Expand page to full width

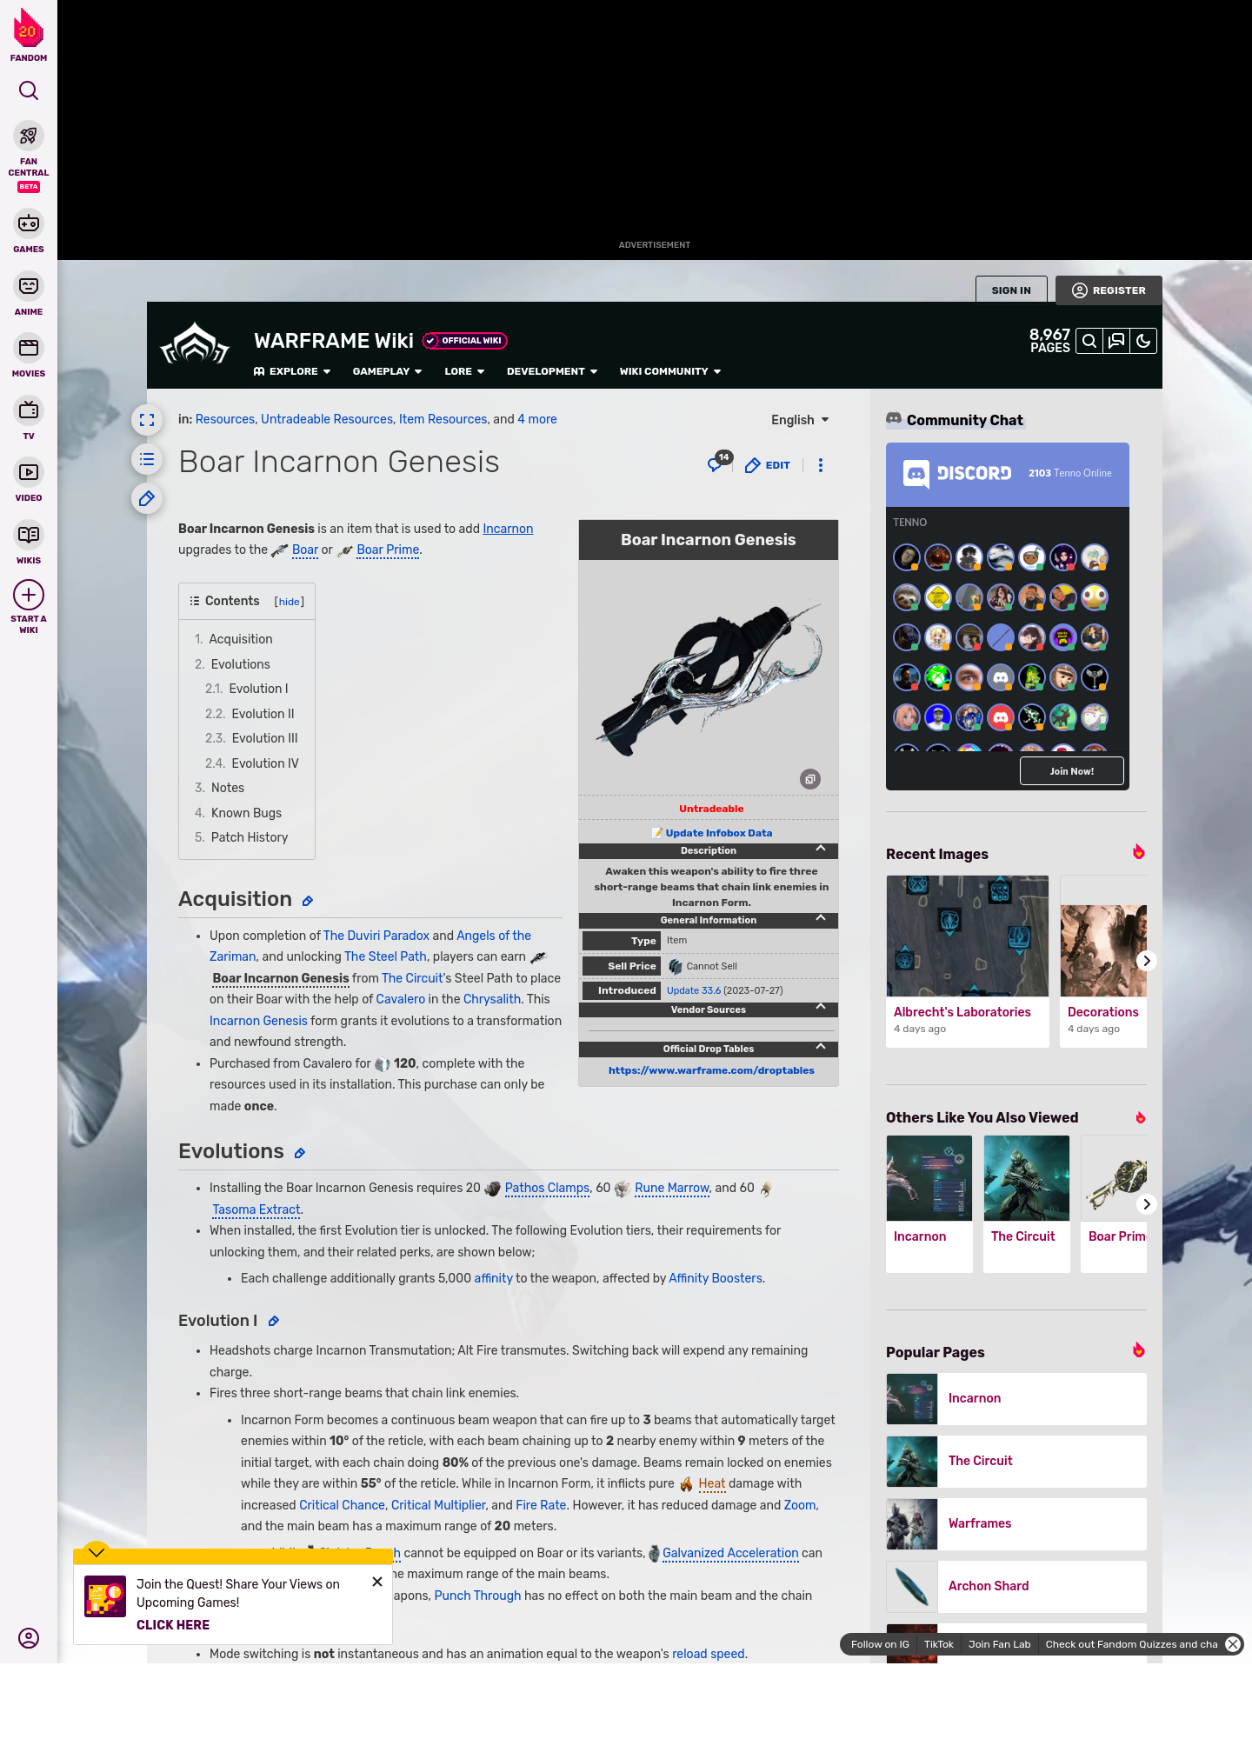[x=147, y=420]
